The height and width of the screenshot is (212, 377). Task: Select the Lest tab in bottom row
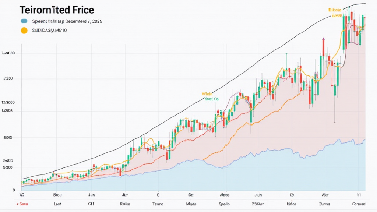click(57, 203)
